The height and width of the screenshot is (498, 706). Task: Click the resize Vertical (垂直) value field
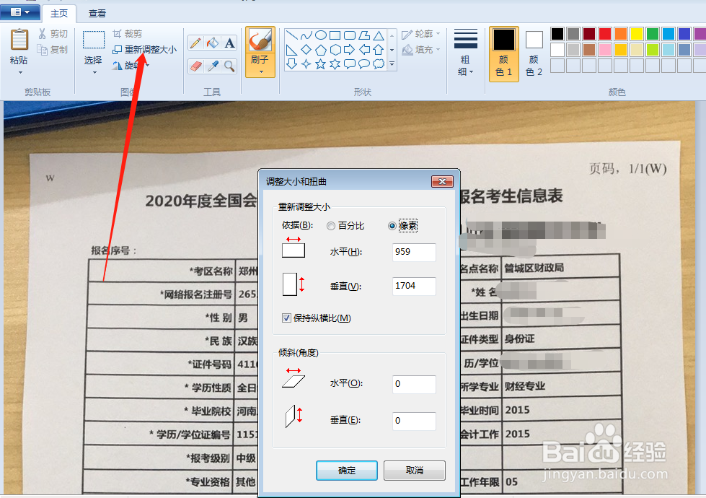pos(414,287)
